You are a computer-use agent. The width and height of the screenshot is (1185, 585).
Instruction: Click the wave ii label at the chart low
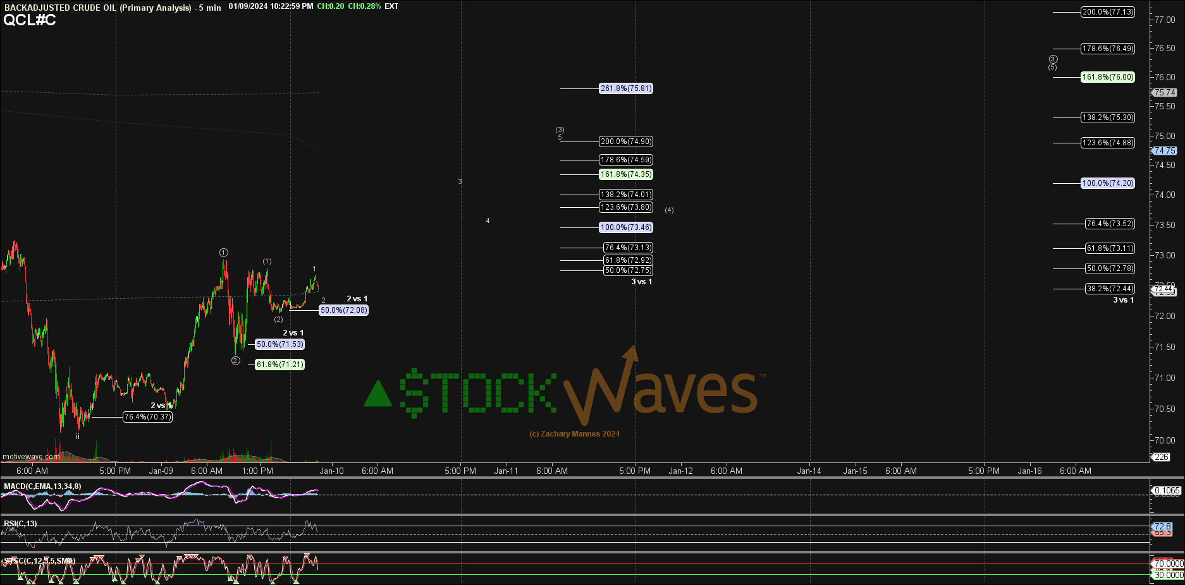tap(78, 437)
